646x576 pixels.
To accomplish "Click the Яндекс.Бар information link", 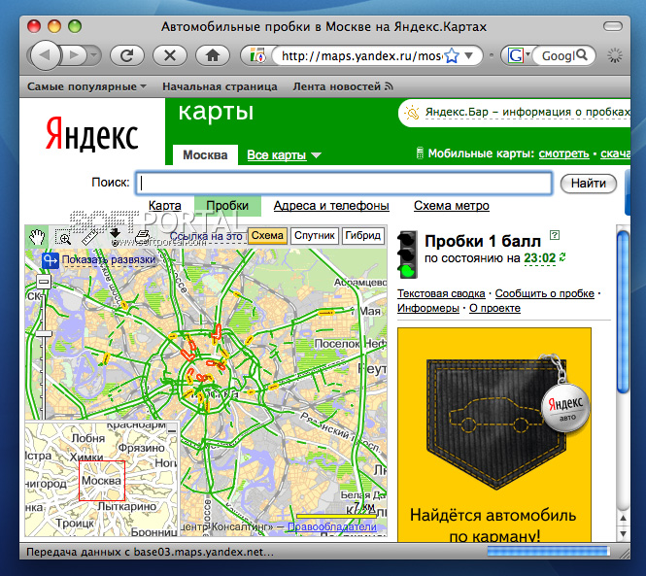I will (x=527, y=112).
